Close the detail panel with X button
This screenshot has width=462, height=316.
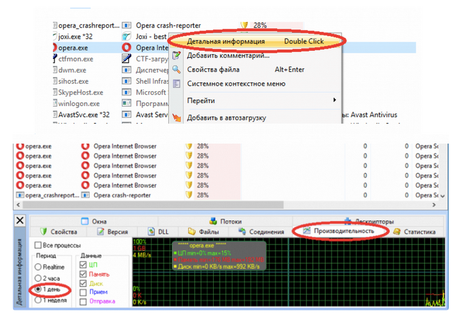tap(20, 220)
